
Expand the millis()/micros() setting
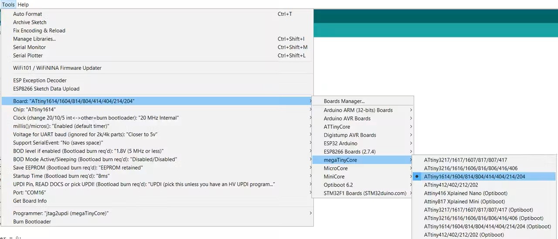click(157, 126)
